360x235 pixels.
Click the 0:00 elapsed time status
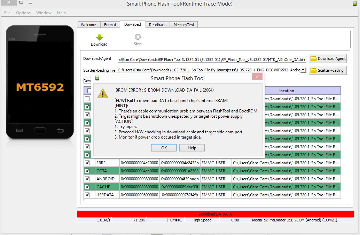pos(235,220)
